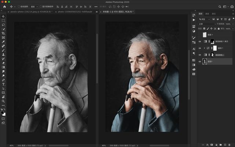Select the Frame tool

[3, 37]
